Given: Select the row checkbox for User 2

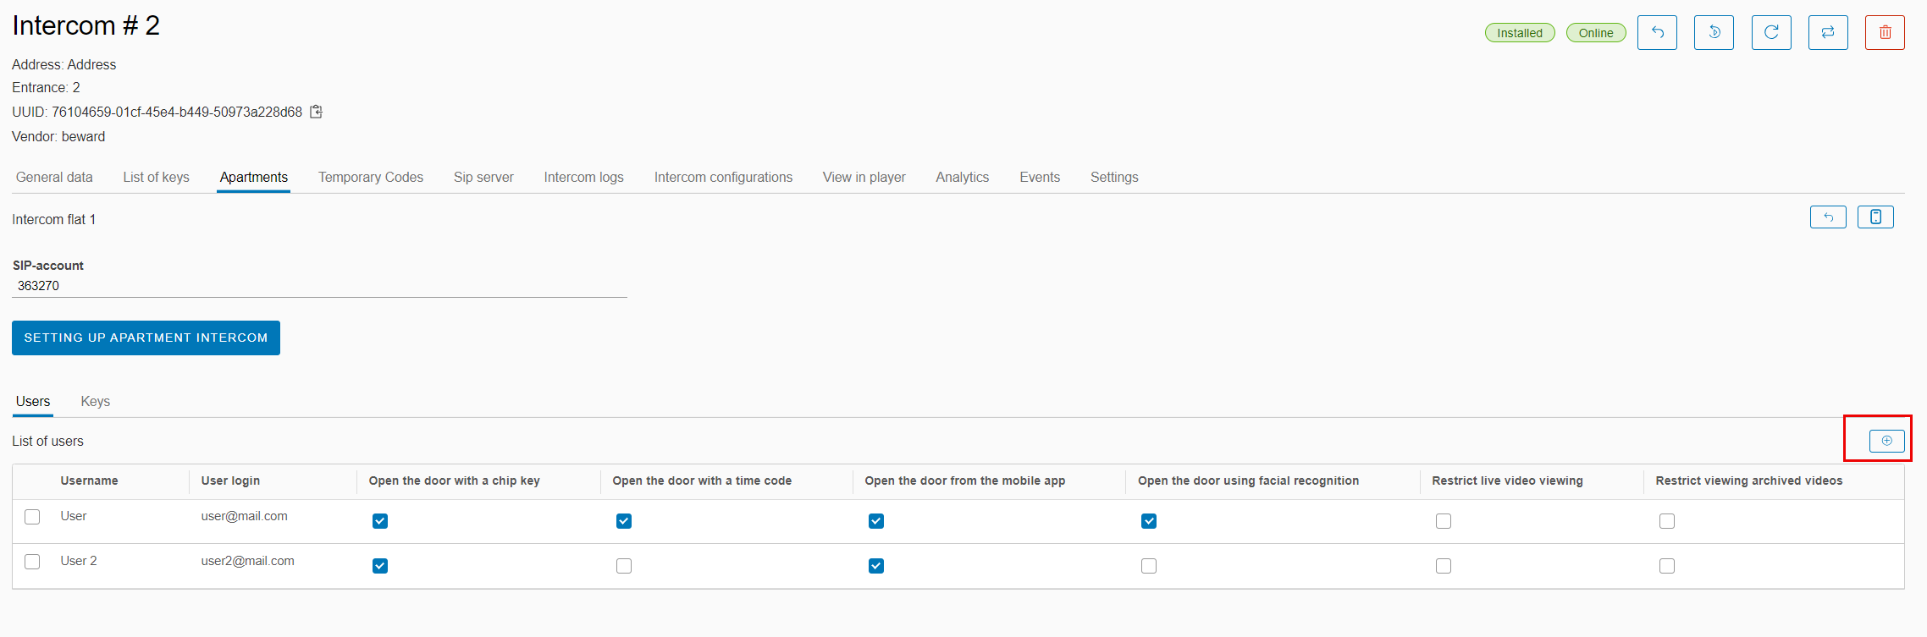Looking at the screenshot, I should 32,562.
